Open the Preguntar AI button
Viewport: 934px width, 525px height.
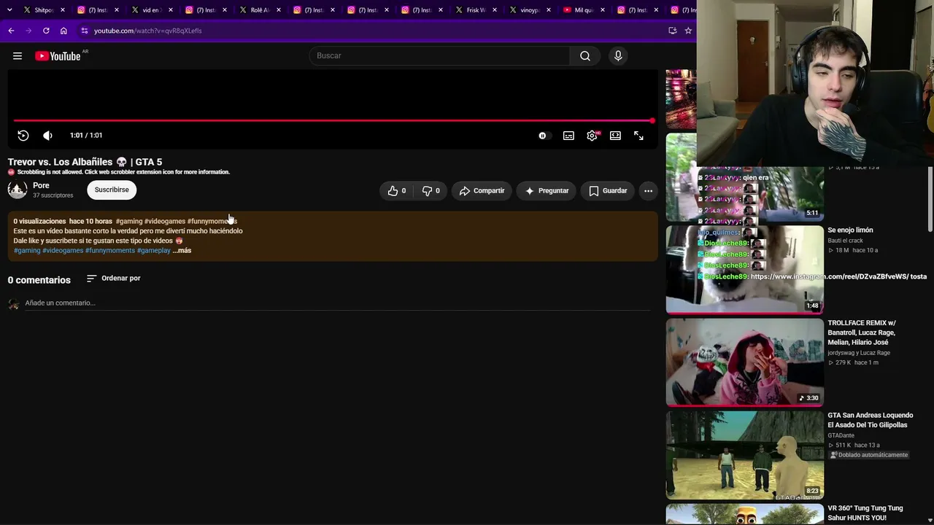point(547,191)
